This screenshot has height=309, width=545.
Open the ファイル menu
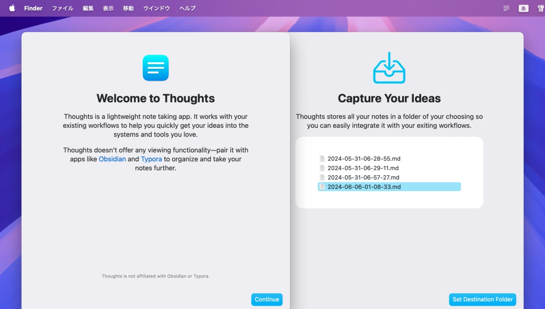pos(63,8)
